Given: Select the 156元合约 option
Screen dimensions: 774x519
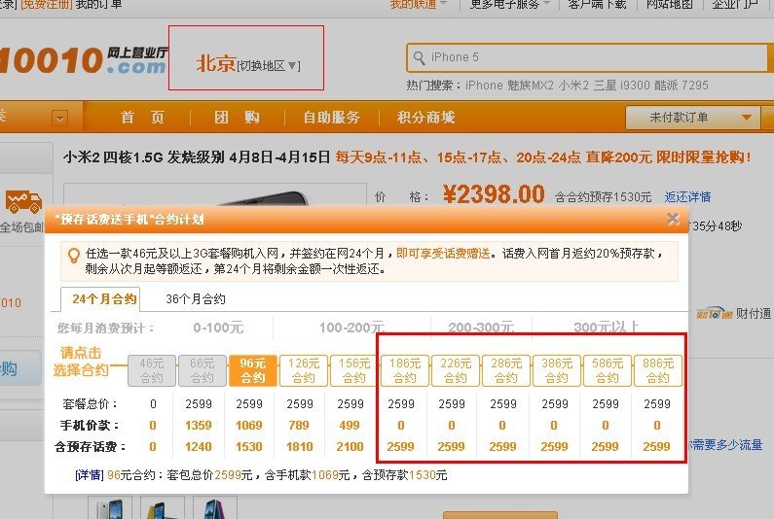Looking at the screenshot, I should click(354, 370).
